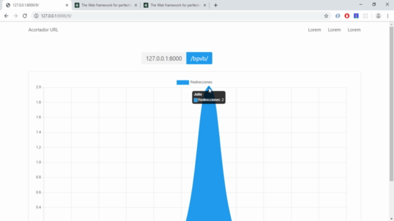Close the 127.0.0.1:8000/9/ tab
This screenshot has width=394, height=221.
pyautogui.click(x=67, y=6)
